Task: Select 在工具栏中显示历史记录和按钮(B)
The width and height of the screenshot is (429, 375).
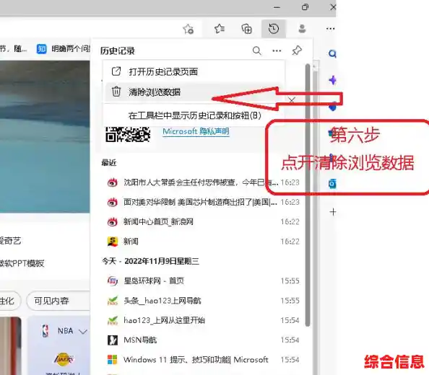Action: (194, 115)
